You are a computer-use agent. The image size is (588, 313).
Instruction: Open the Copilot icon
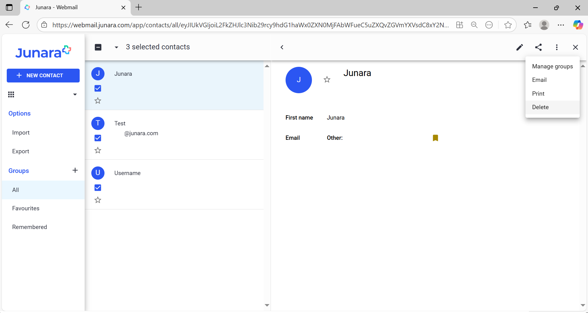[x=578, y=25]
